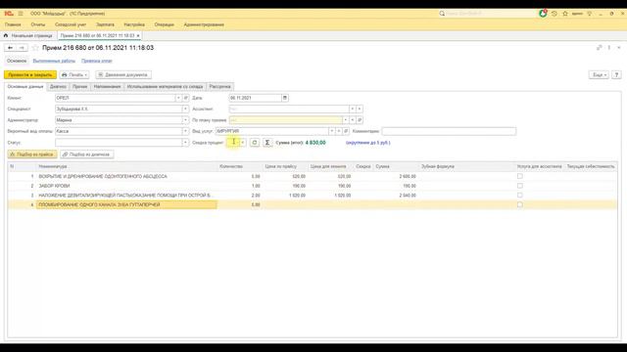Go back with the left arrow button

click(11, 48)
